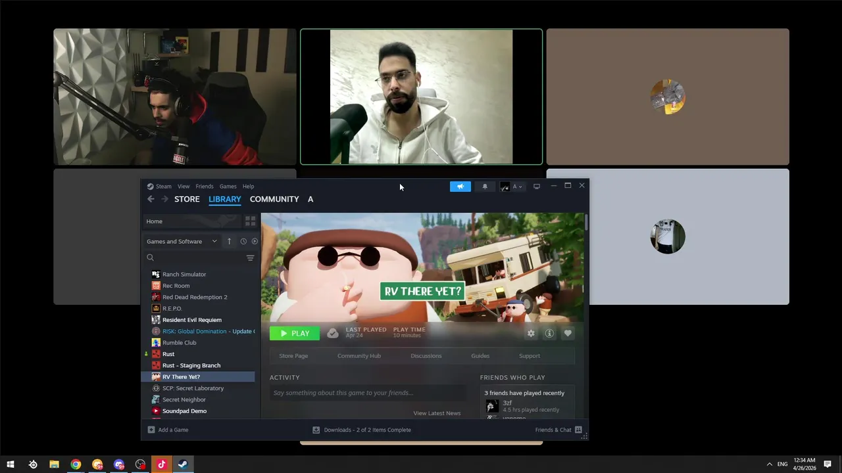
Task: Click the activity status input field
Action: coord(368,393)
